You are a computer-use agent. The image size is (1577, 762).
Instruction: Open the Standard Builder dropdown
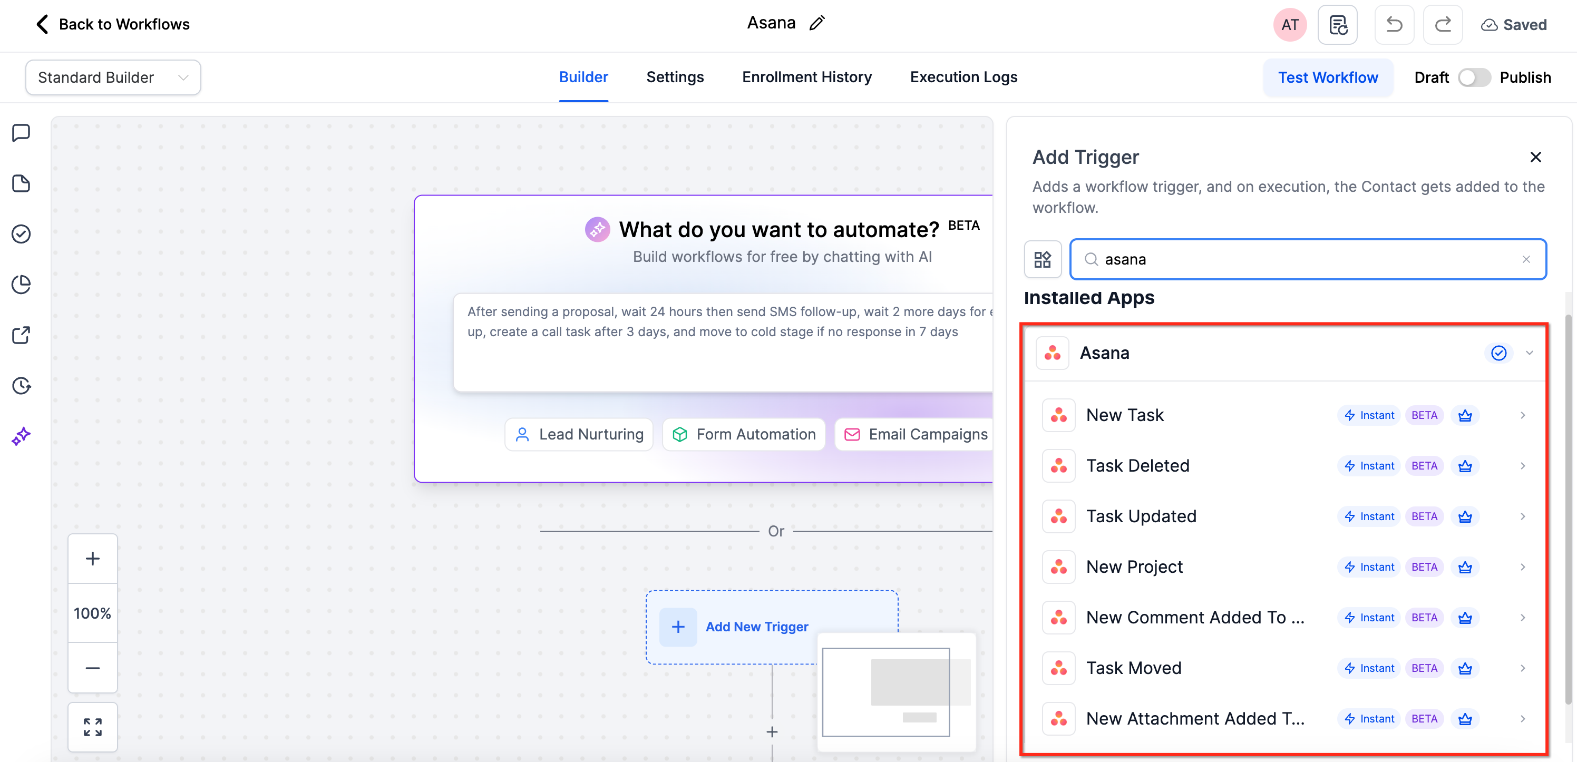point(113,78)
